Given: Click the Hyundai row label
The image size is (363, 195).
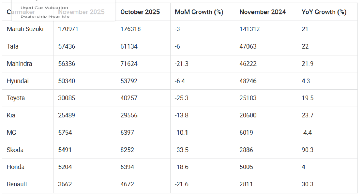Looking at the screenshot, I should [18, 81].
